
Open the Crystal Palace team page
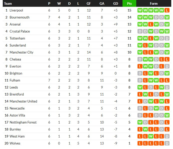point(20,31)
